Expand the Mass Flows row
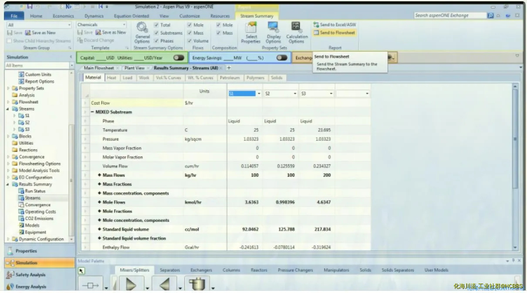 point(100,175)
